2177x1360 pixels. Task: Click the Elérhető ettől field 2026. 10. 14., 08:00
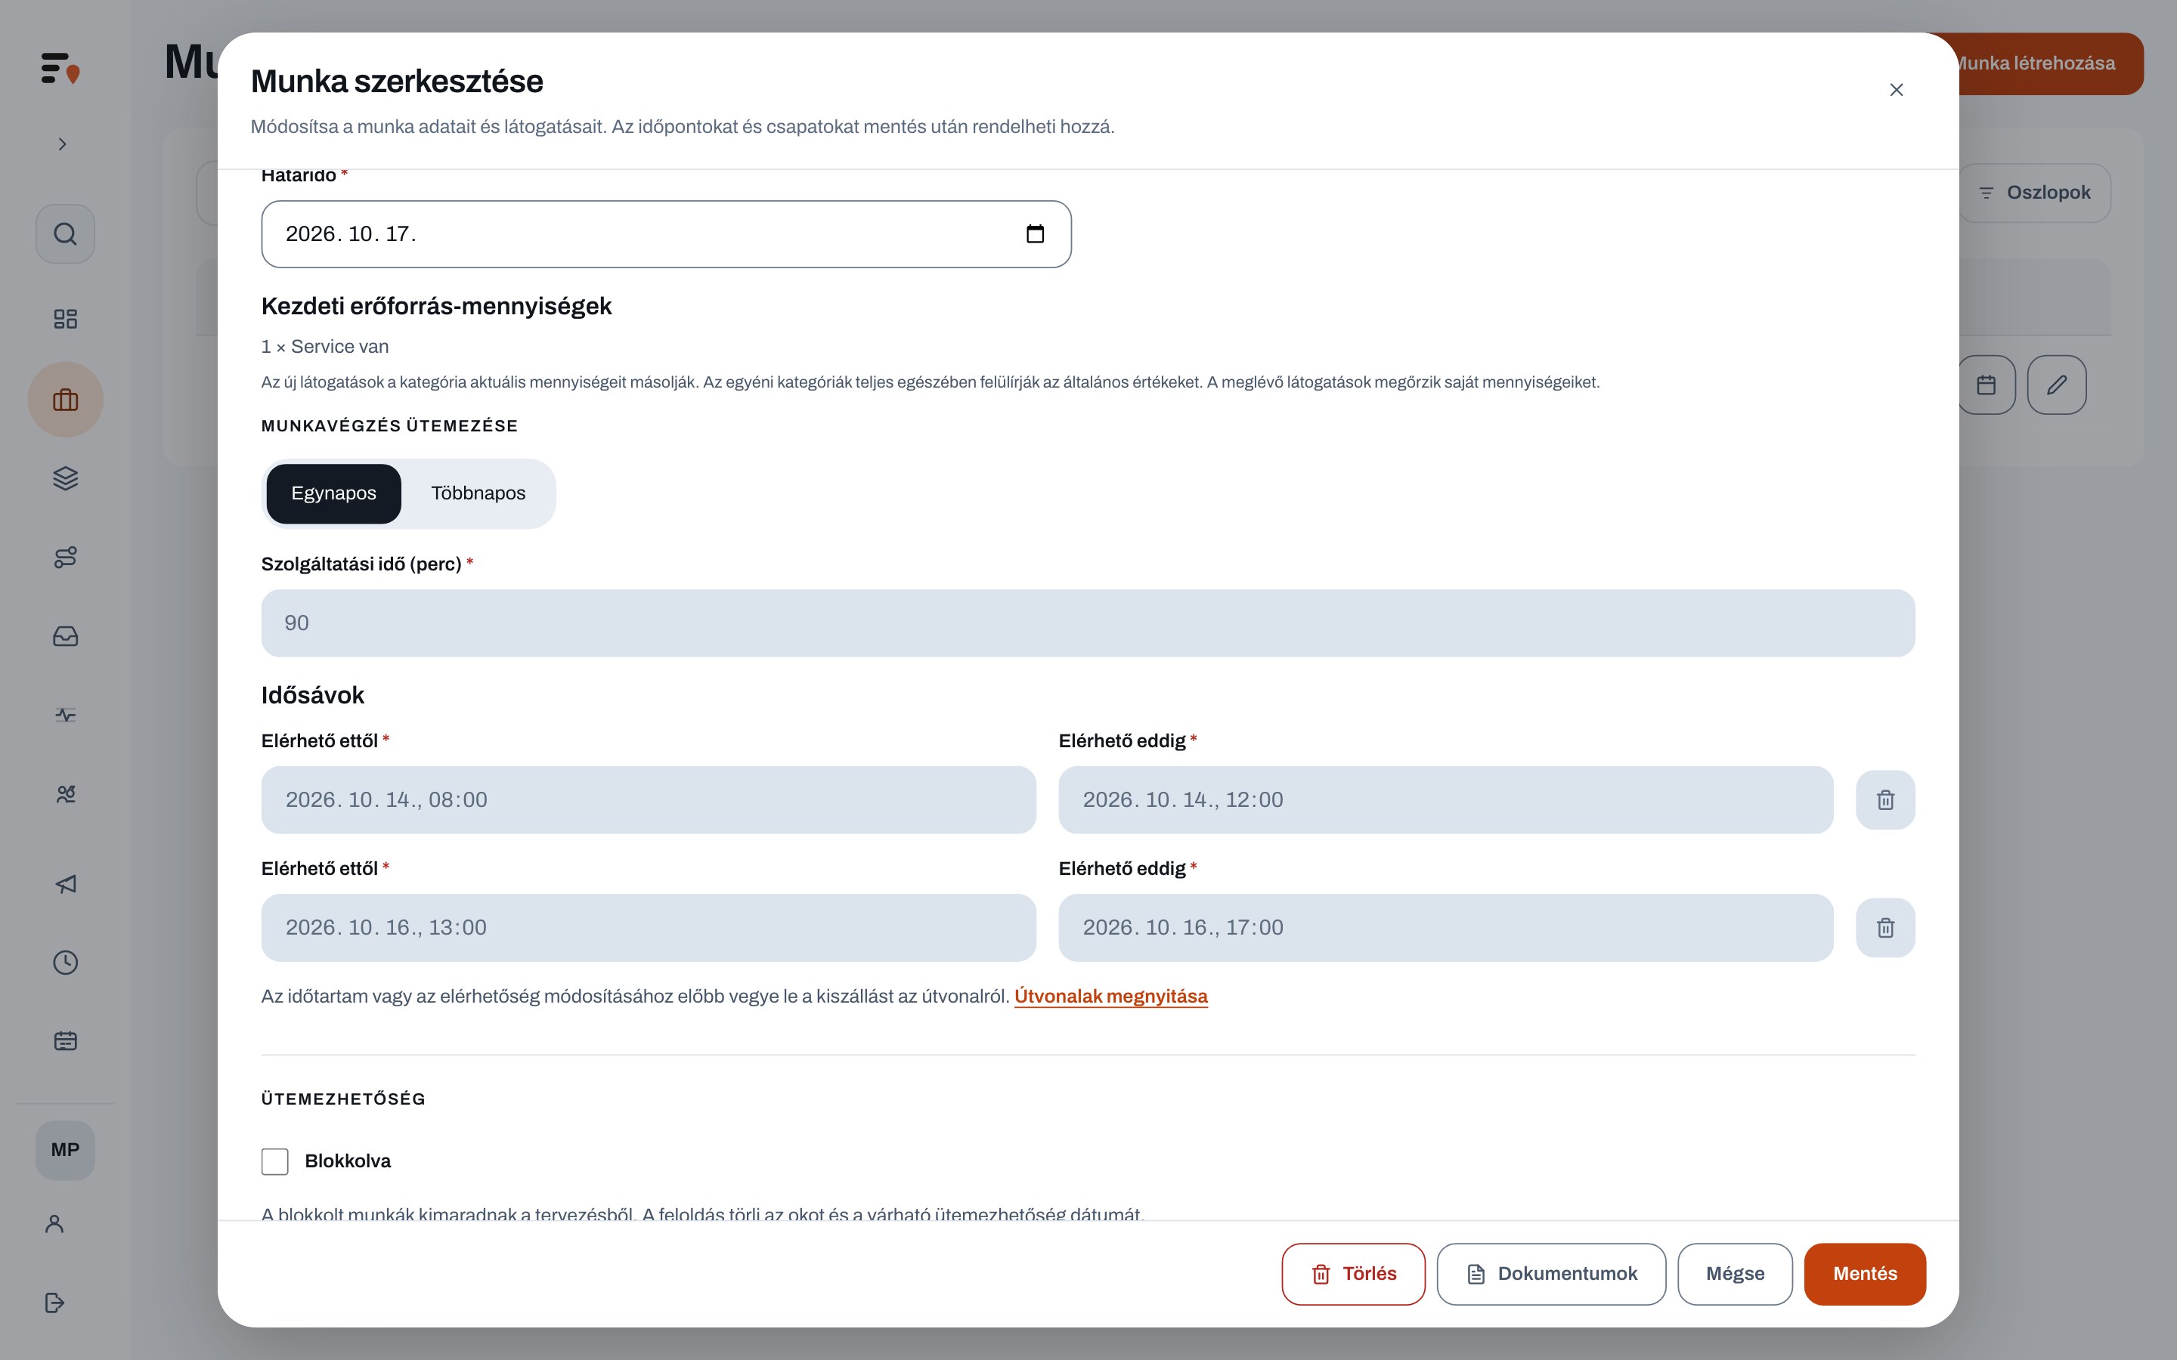coord(649,799)
